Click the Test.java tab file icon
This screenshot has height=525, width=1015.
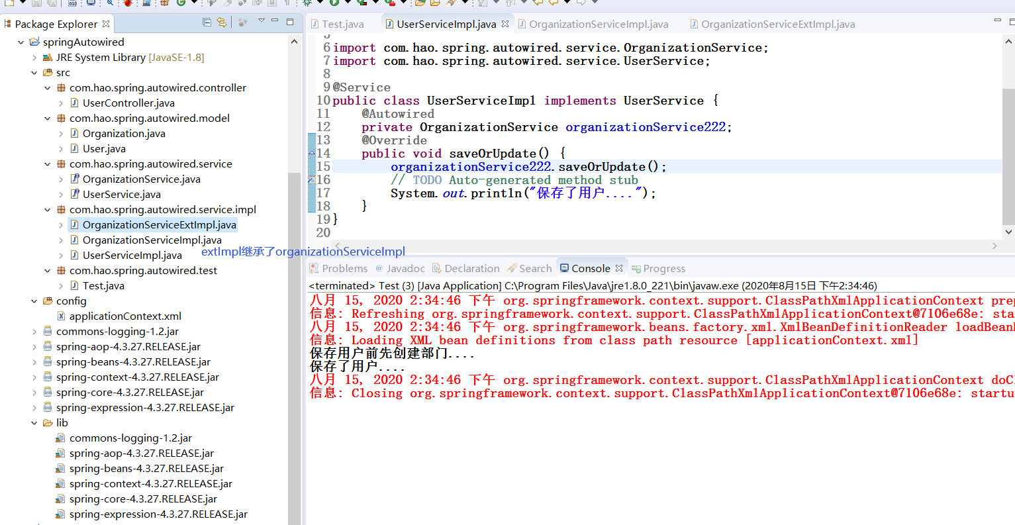pos(315,24)
